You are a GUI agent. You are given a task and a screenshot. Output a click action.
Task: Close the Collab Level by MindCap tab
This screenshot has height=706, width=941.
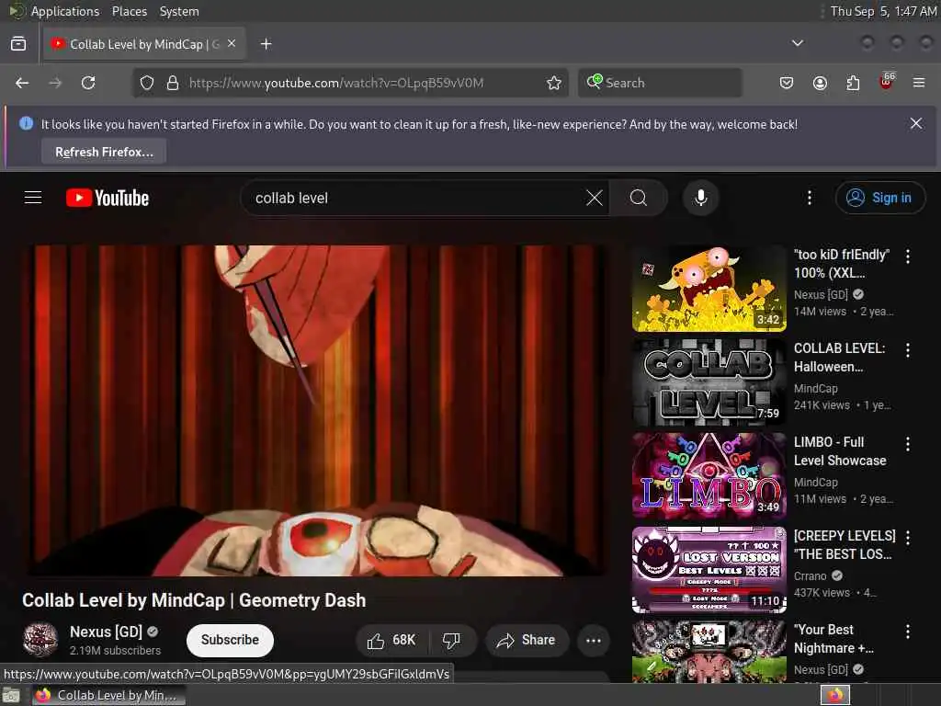(232, 44)
